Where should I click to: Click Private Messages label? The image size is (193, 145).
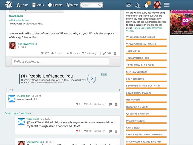pyautogui.click(x=135, y=121)
